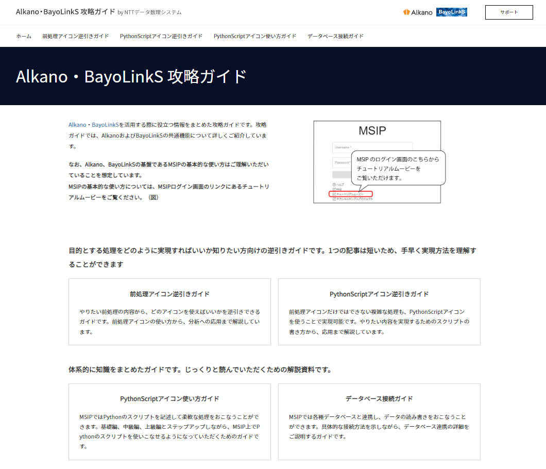The image size is (546, 469).
Task: Open the 前処理アイコン逆引きガイド card
Action: click(x=169, y=311)
